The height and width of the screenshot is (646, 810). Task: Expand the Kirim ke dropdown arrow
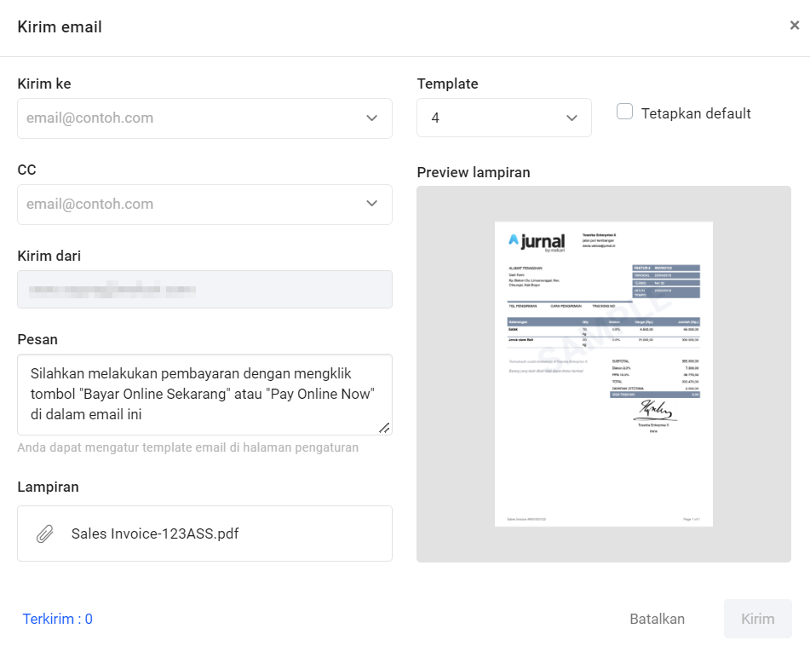(371, 118)
